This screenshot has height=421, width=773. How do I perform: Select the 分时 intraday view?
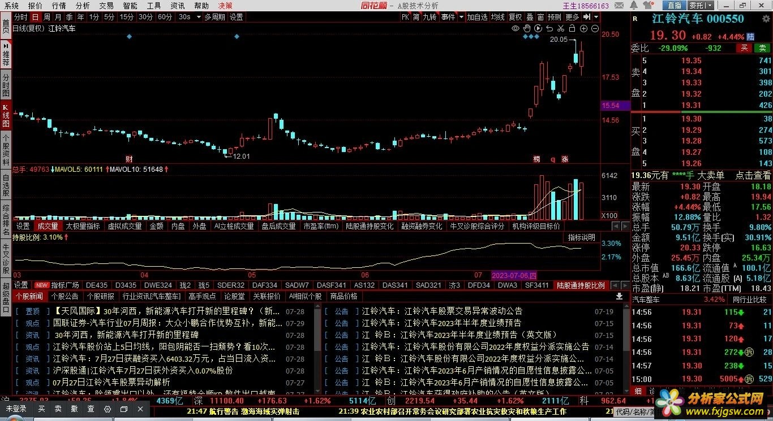click(20, 17)
